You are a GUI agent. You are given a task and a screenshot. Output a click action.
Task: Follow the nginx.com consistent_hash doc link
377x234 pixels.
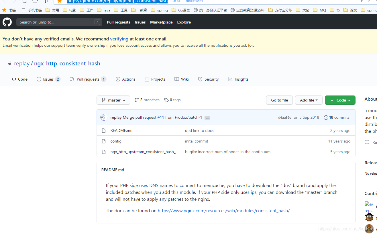pos(224,210)
